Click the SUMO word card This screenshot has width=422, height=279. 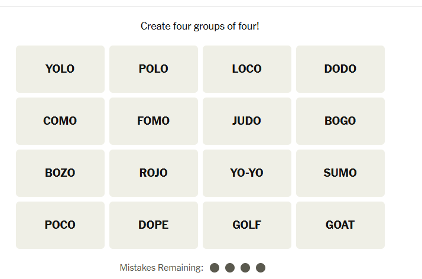click(x=340, y=173)
